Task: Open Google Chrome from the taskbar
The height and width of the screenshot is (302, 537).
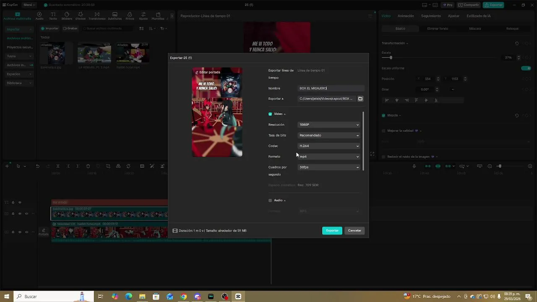Action: pos(183,297)
